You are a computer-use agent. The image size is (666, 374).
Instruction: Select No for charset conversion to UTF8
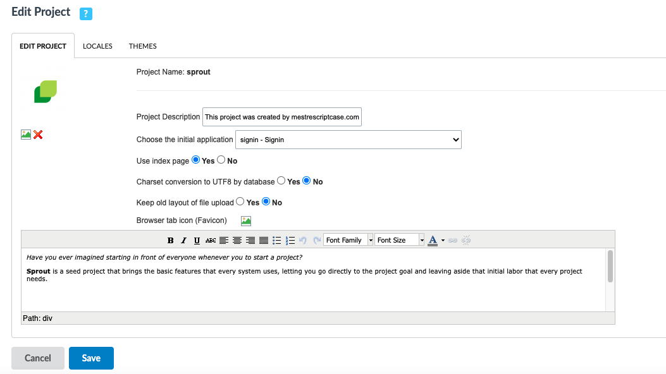tap(307, 181)
